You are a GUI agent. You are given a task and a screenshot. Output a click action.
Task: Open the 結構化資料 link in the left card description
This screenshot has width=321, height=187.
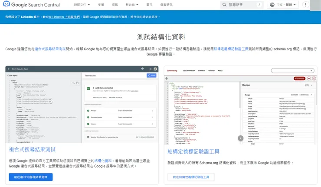click(103, 161)
